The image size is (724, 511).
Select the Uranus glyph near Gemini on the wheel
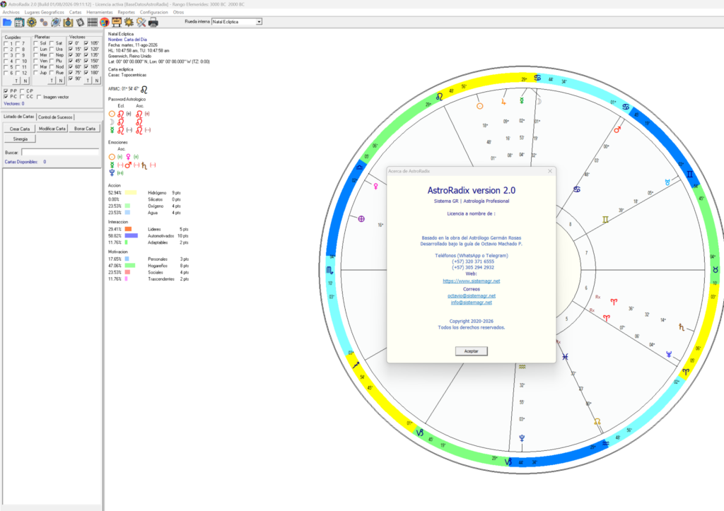tap(667, 183)
